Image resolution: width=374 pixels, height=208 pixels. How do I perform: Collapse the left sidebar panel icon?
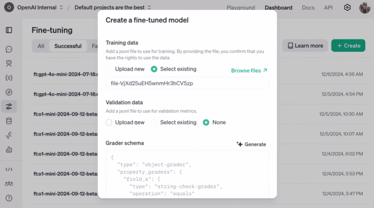[x=9, y=30]
